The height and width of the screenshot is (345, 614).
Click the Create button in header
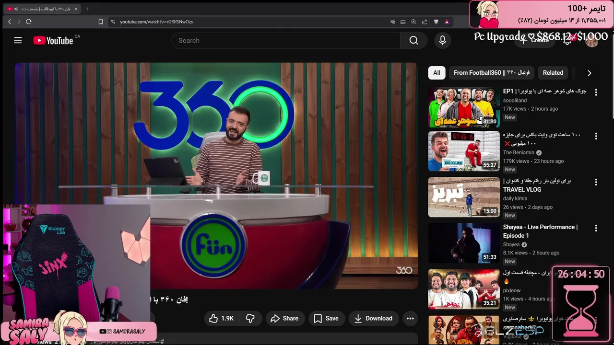point(535,41)
